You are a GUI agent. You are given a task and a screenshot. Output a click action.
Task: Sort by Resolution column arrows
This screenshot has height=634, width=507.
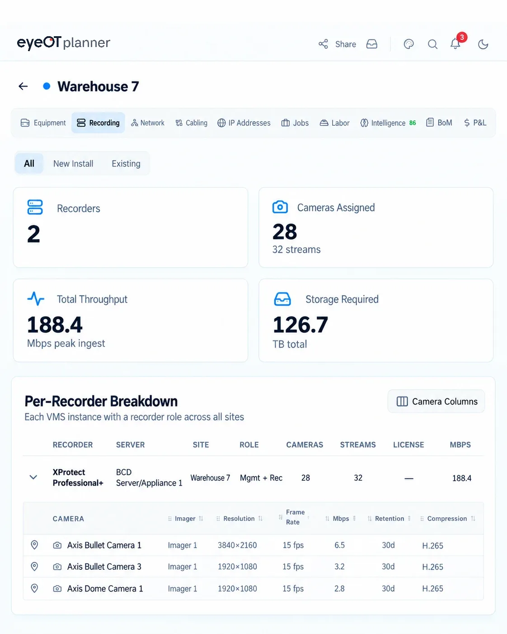(x=260, y=519)
